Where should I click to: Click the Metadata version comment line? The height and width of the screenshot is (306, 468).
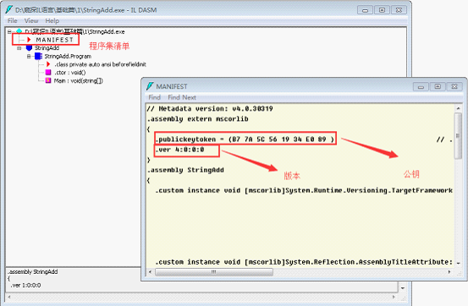tap(210, 108)
